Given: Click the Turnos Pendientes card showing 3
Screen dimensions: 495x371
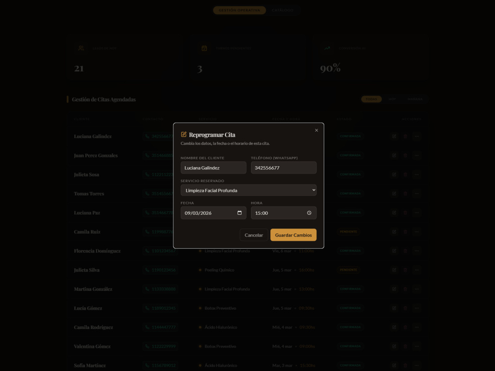Looking at the screenshot, I should [x=248, y=57].
